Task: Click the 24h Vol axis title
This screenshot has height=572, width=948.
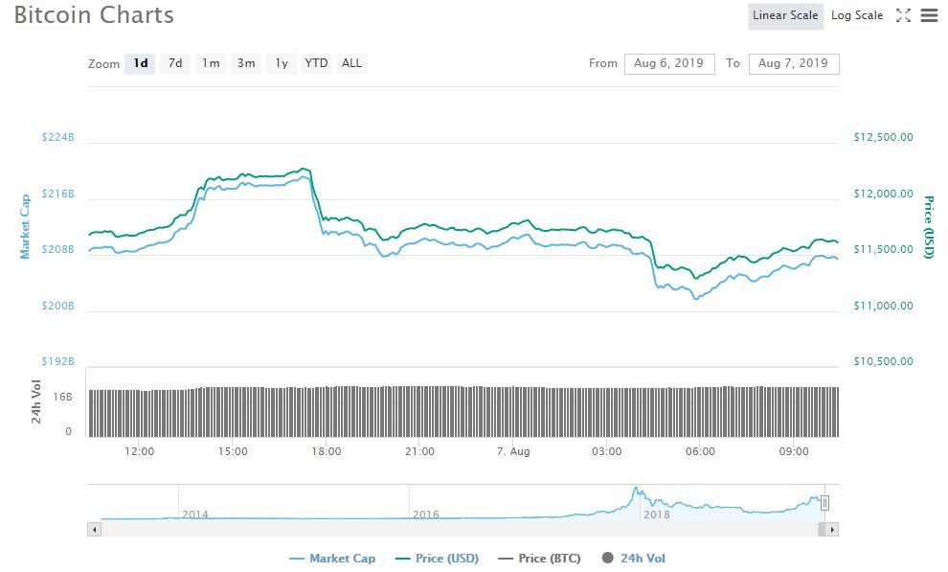Action: coord(36,401)
